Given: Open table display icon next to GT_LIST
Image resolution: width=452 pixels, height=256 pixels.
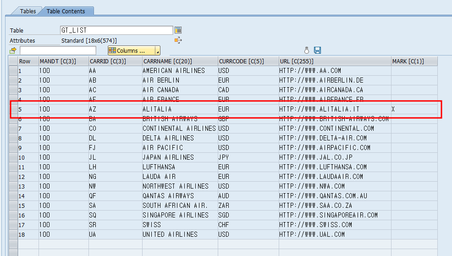Looking at the screenshot, I should pyautogui.click(x=178, y=30).
